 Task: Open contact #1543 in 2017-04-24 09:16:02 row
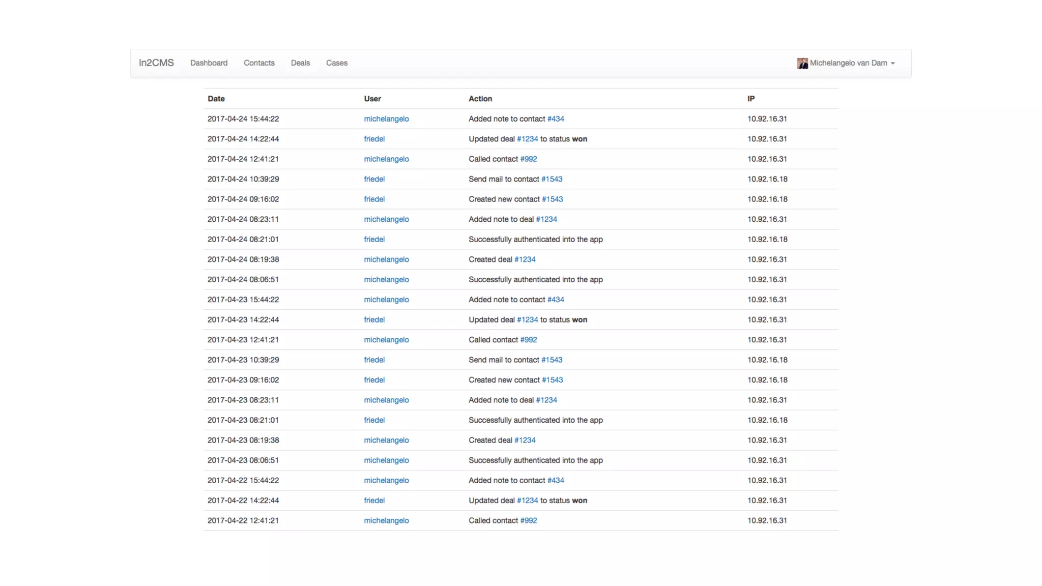[552, 199]
